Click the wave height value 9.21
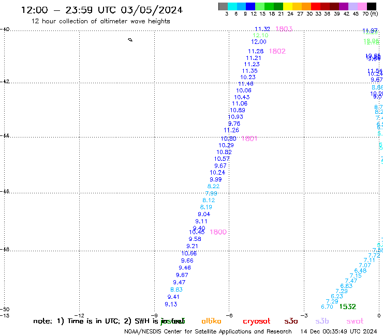This screenshot has width=383, height=336. [x=192, y=246]
